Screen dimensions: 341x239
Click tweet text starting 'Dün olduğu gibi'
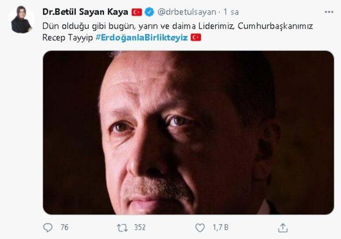click(x=178, y=32)
